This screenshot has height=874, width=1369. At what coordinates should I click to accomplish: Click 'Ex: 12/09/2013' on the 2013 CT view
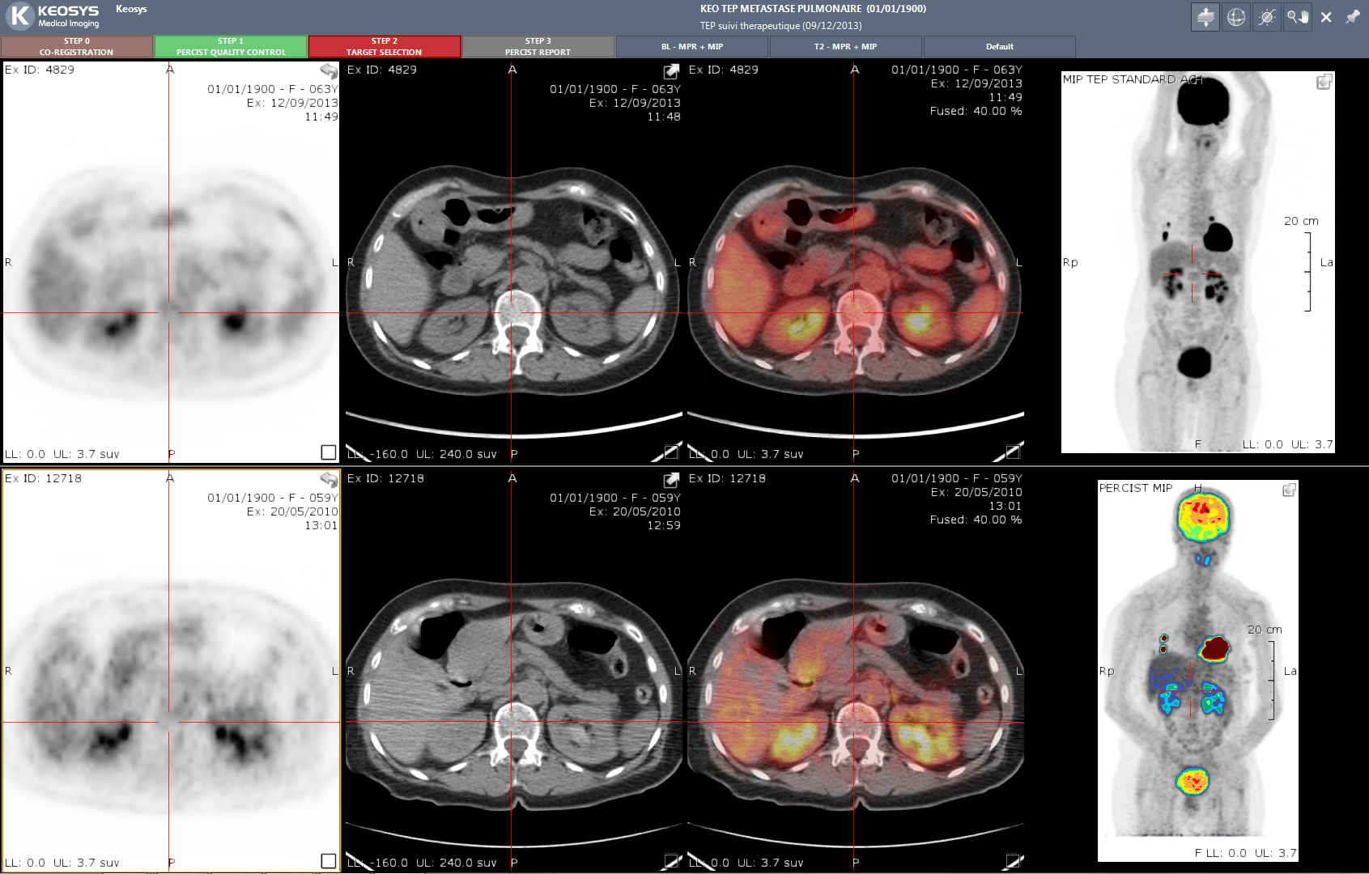click(635, 103)
